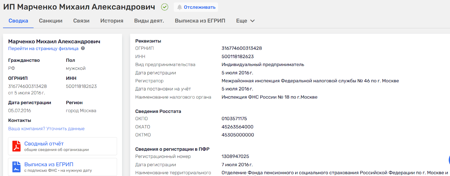Click the ОГРНИП number under Реквизиты
This screenshot has width=450, height=176.
[x=242, y=48]
